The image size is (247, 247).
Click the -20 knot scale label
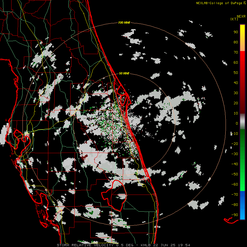(235, 144)
